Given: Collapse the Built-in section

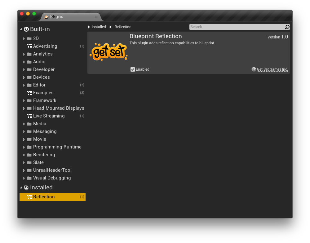Looking at the screenshot, I should [21, 29].
